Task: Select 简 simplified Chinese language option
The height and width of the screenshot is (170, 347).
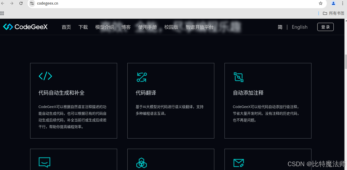Action: click(280, 27)
